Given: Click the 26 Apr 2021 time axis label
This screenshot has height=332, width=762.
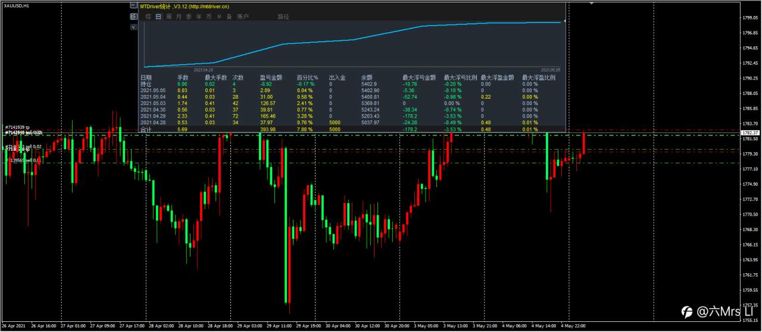Looking at the screenshot, I should tap(13, 326).
